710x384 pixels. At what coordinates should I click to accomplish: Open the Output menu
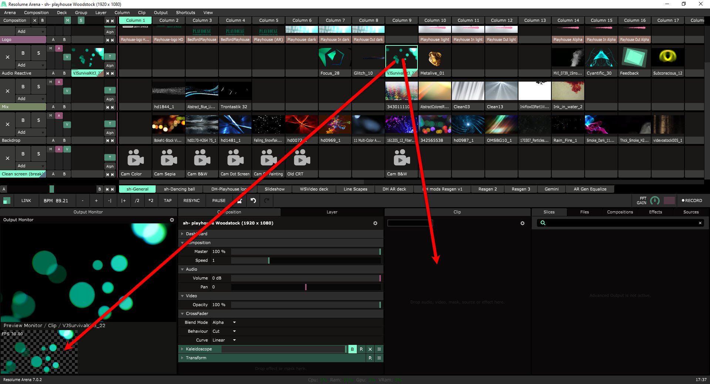(160, 13)
